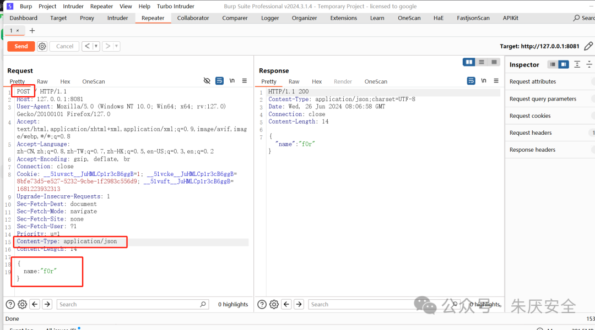Viewport: 595px width, 330px height.
Task: Switch to the Proxy tab
Action: [x=87, y=18]
